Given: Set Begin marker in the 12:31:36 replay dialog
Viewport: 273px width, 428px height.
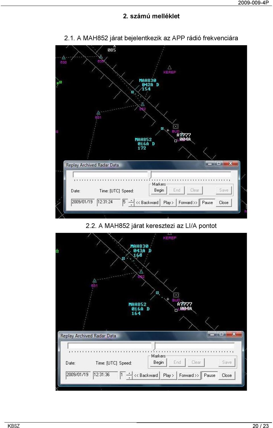Looking at the screenshot, I should [158, 362].
